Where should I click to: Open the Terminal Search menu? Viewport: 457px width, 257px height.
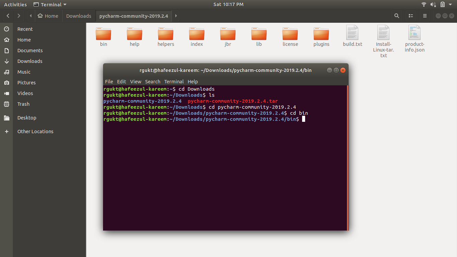tap(153, 82)
